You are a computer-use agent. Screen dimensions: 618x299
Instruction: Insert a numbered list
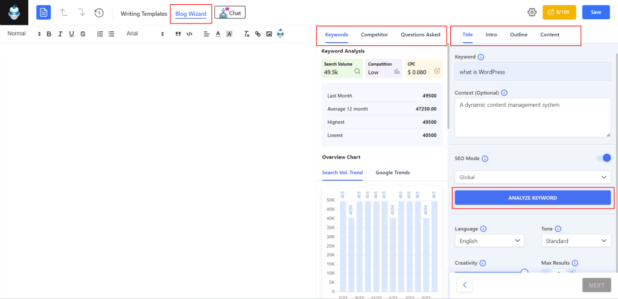[x=100, y=34]
